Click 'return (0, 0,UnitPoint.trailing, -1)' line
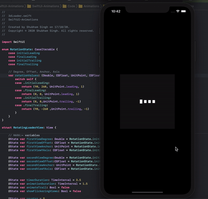This screenshot has width=208, height=199. click(x=51, y=101)
